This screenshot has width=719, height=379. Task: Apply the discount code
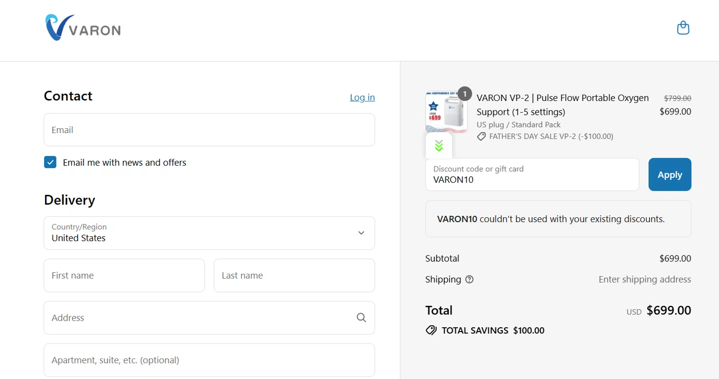[670, 175]
